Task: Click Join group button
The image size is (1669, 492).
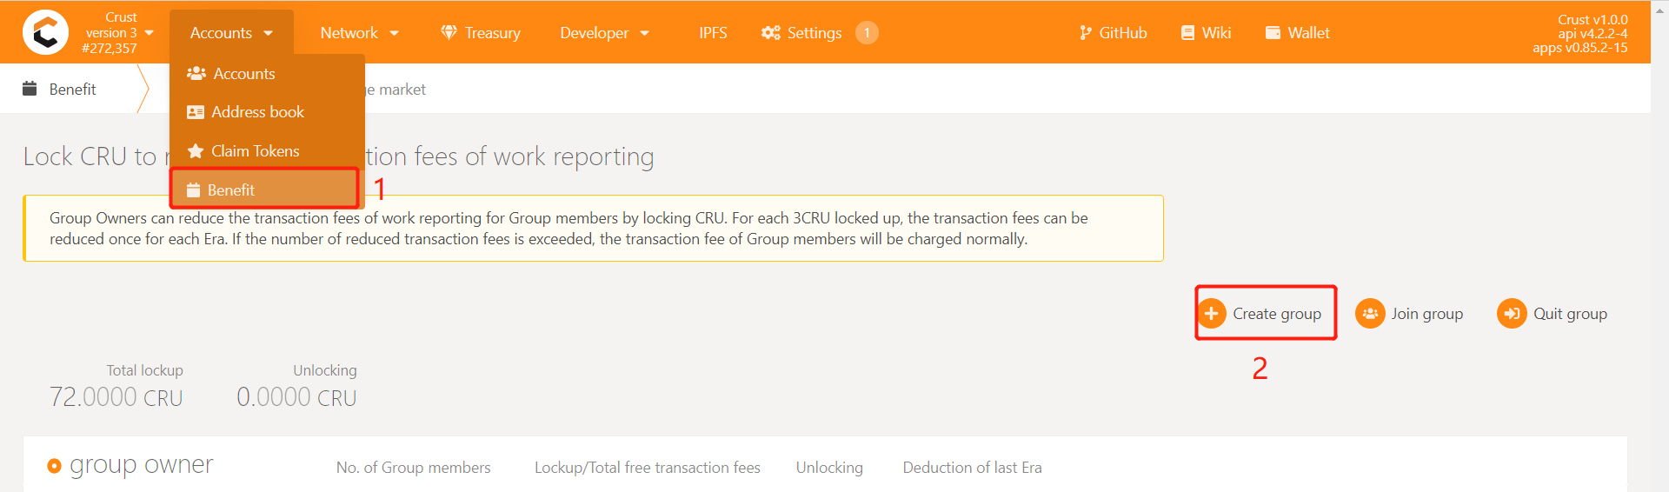Action: tap(1409, 313)
